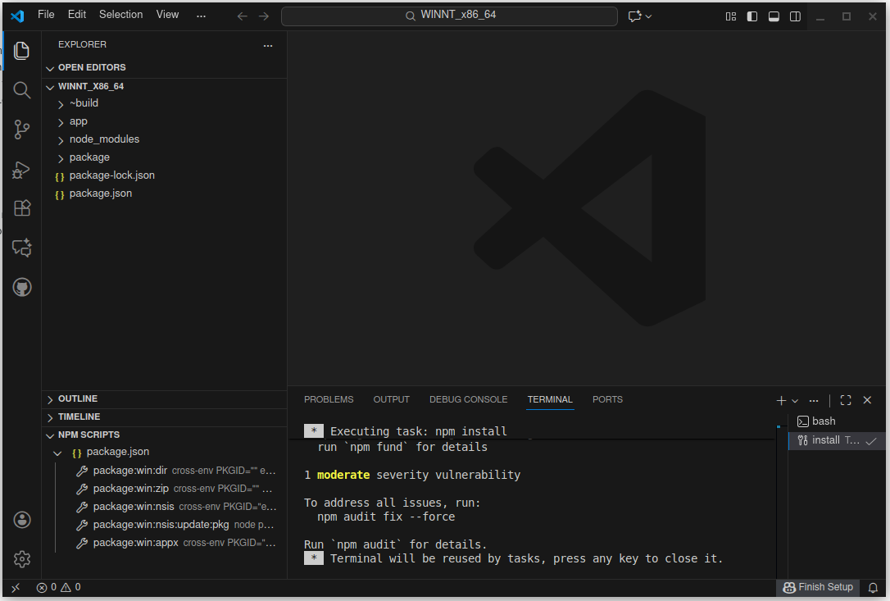The height and width of the screenshot is (601, 890).
Task: Run the package:win:zip npm script
Action: click(130, 489)
